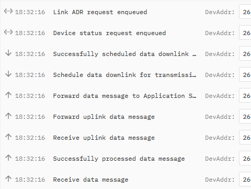Click up arrow icon for Forward uplink data message
251x189 pixels.
[x=8, y=116]
